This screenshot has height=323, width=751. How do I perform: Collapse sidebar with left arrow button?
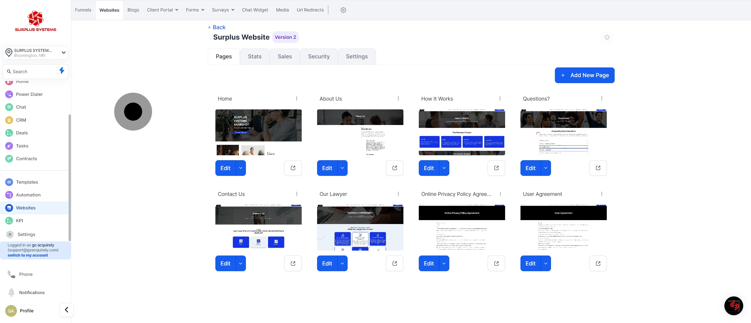pos(66,310)
